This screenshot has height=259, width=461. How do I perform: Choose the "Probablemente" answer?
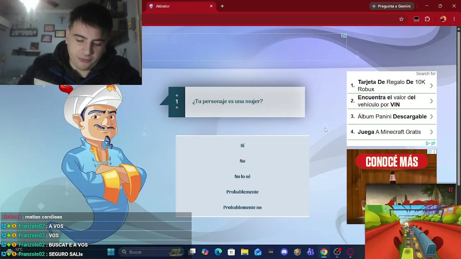(x=242, y=192)
